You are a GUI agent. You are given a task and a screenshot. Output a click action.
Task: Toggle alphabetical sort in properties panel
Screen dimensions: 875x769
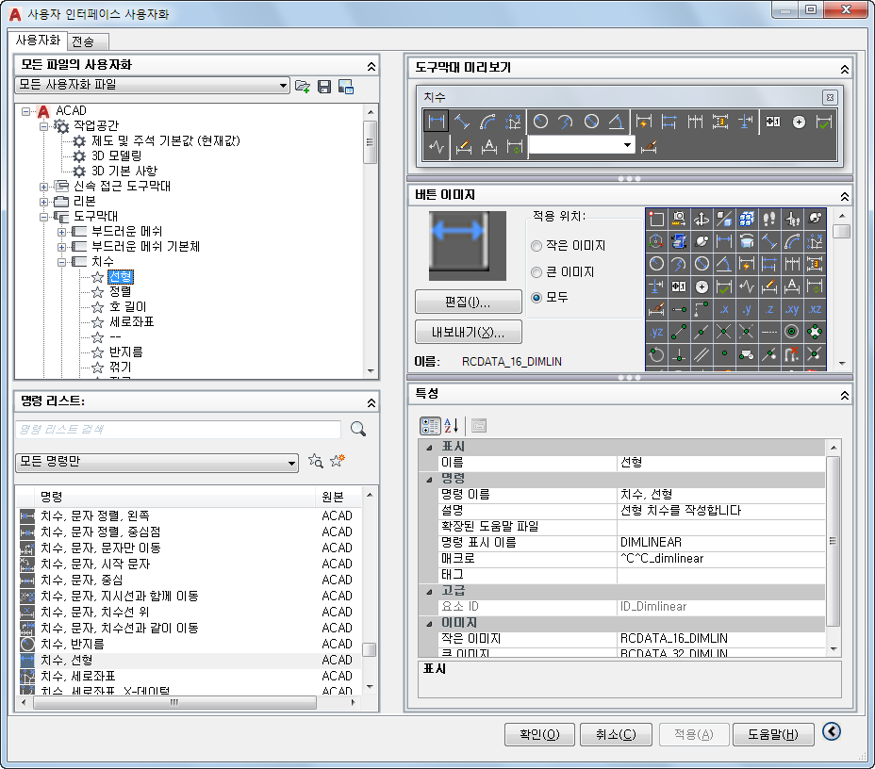pyautogui.click(x=452, y=425)
